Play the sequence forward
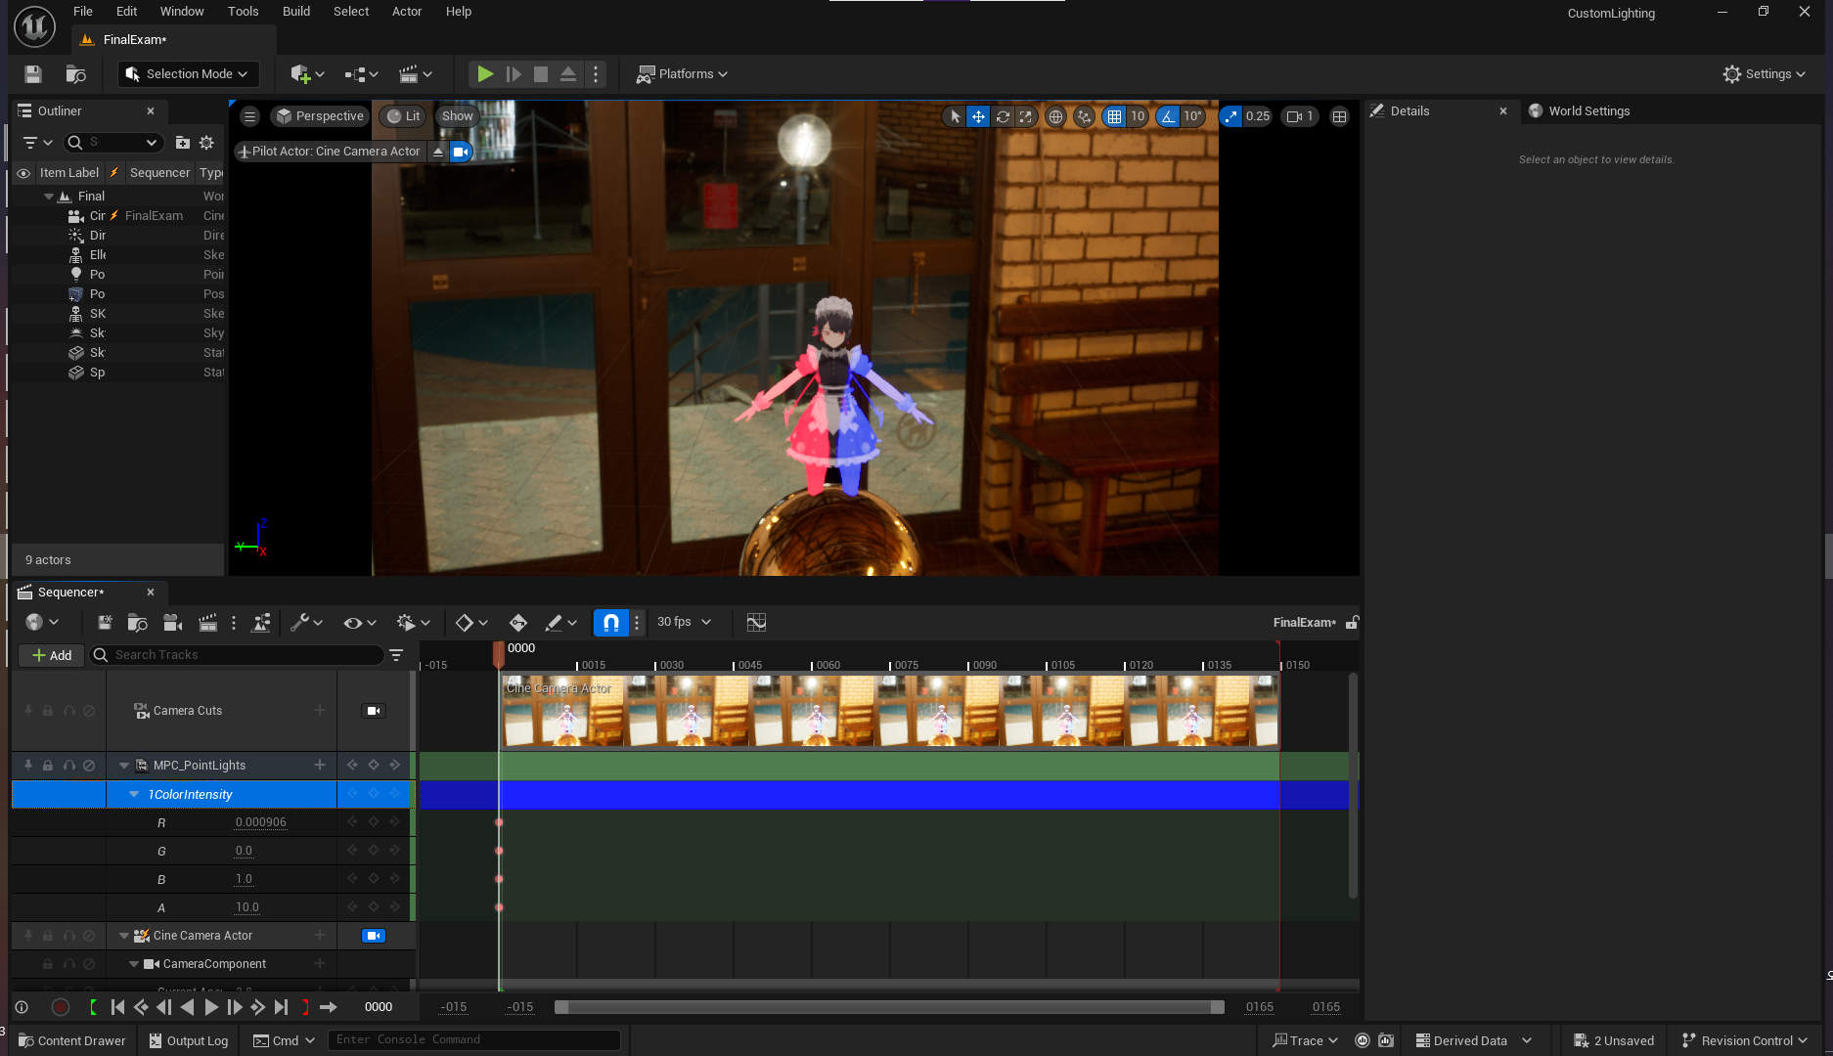 (x=210, y=1007)
